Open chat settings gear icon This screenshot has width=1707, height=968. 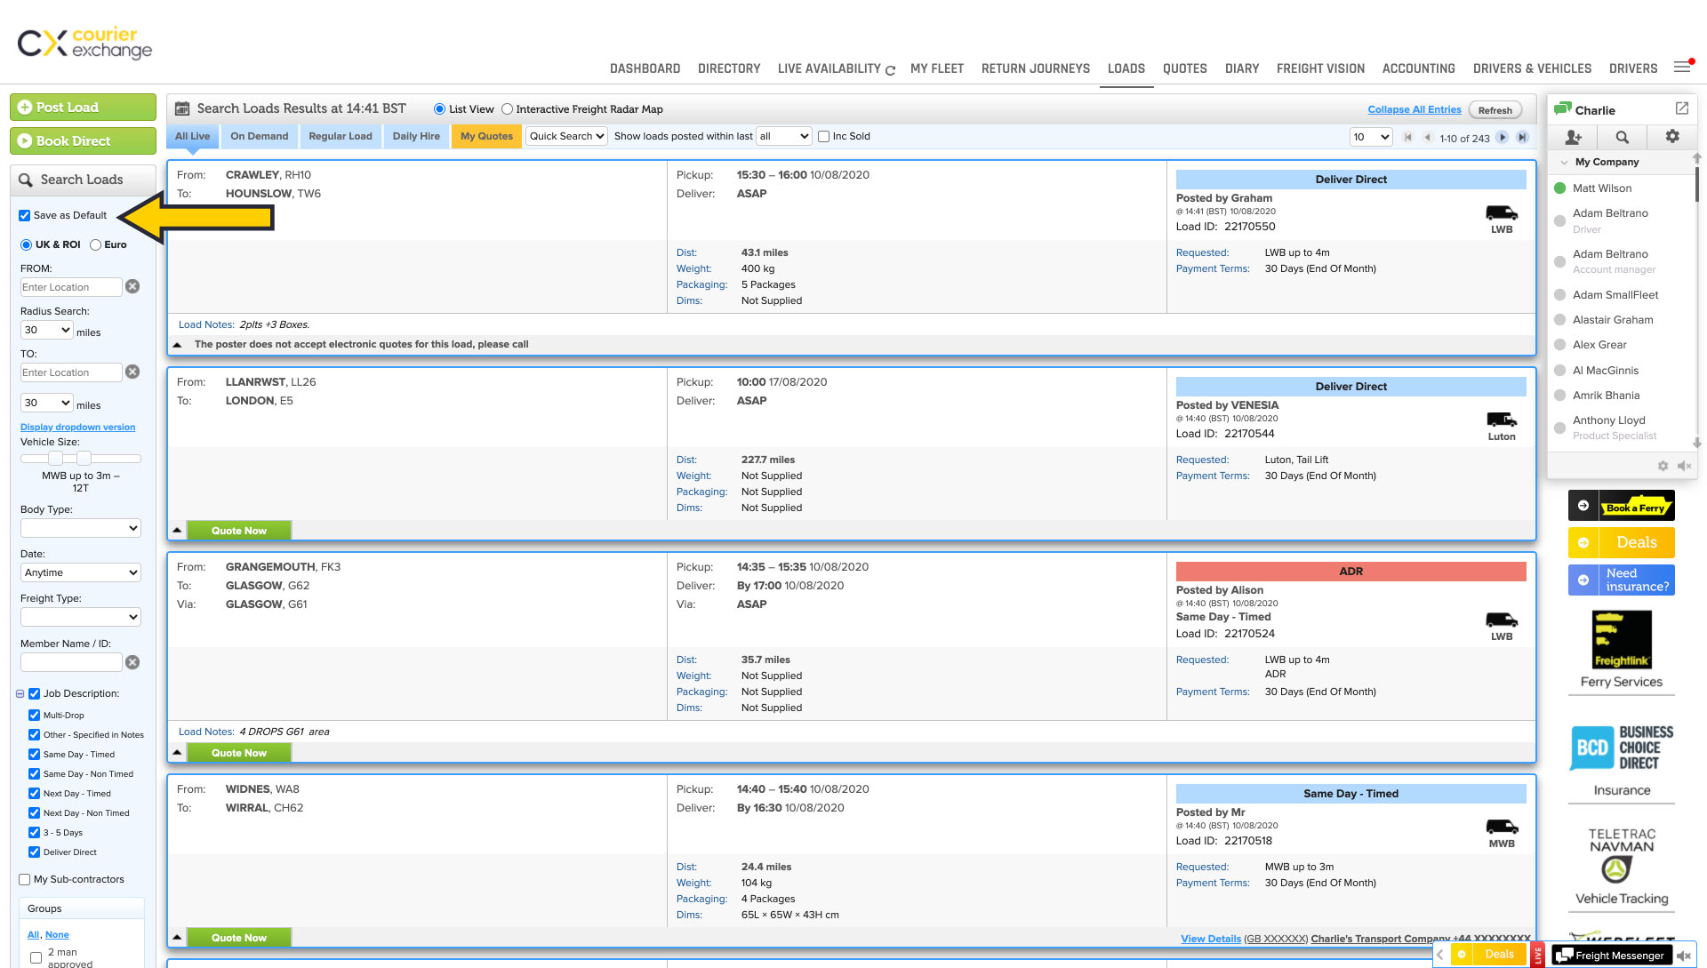click(1672, 136)
